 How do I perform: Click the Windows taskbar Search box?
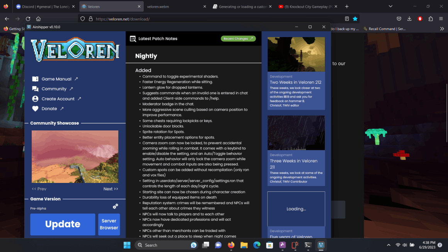point(166,245)
